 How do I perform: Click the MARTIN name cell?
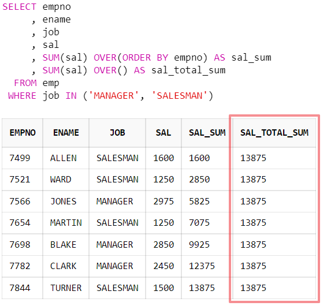tap(66, 223)
